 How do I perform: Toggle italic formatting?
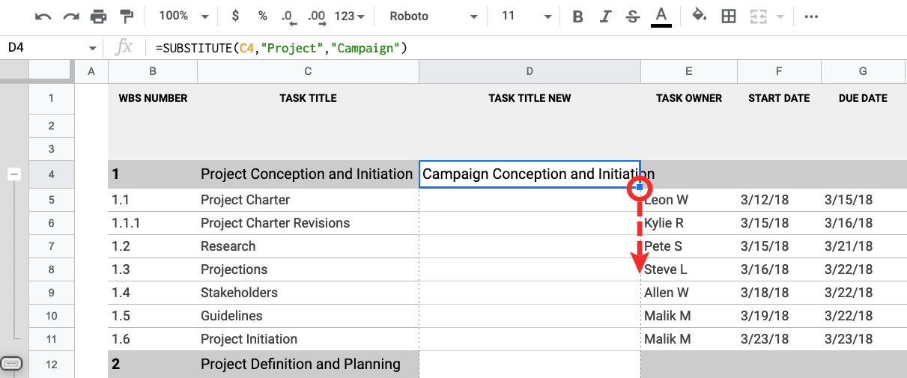[x=605, y=16]
